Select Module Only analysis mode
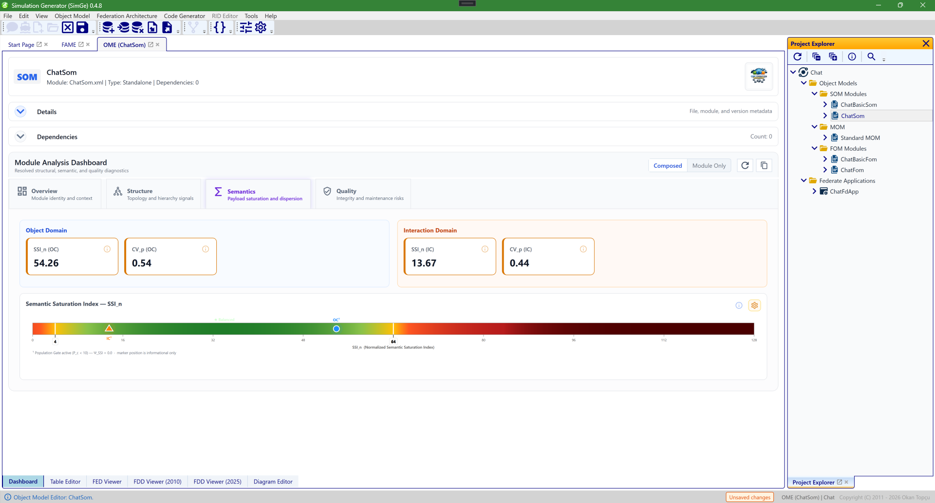This screenshot has width=935, height=503. (709, 166)
